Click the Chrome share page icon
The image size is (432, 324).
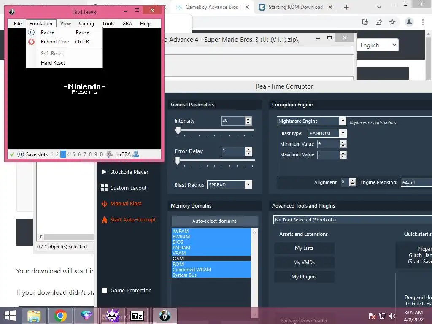[x=379, y=22]
